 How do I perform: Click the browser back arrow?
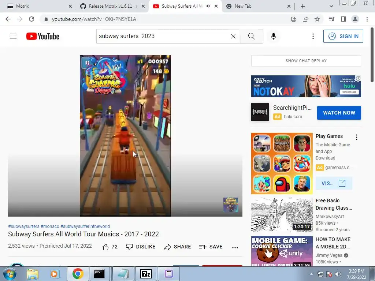tap(8, 19)
